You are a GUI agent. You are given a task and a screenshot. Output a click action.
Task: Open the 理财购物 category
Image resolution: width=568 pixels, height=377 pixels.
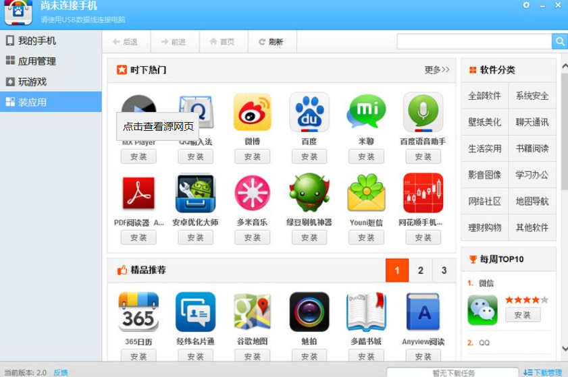pyautogui.click(x=485, y=228)
